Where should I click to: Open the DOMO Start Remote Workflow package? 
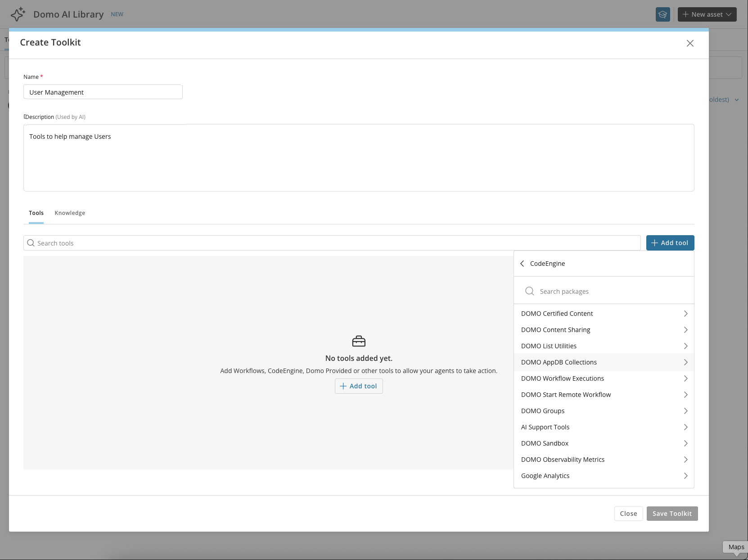pyautogui.click(x=604, y=395)
